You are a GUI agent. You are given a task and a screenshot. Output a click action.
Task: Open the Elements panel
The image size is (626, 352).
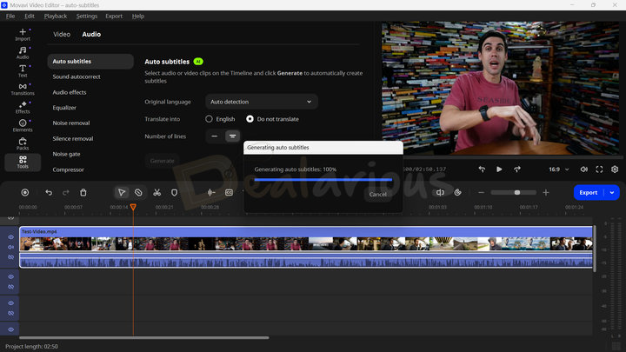[x=23, y=124]
